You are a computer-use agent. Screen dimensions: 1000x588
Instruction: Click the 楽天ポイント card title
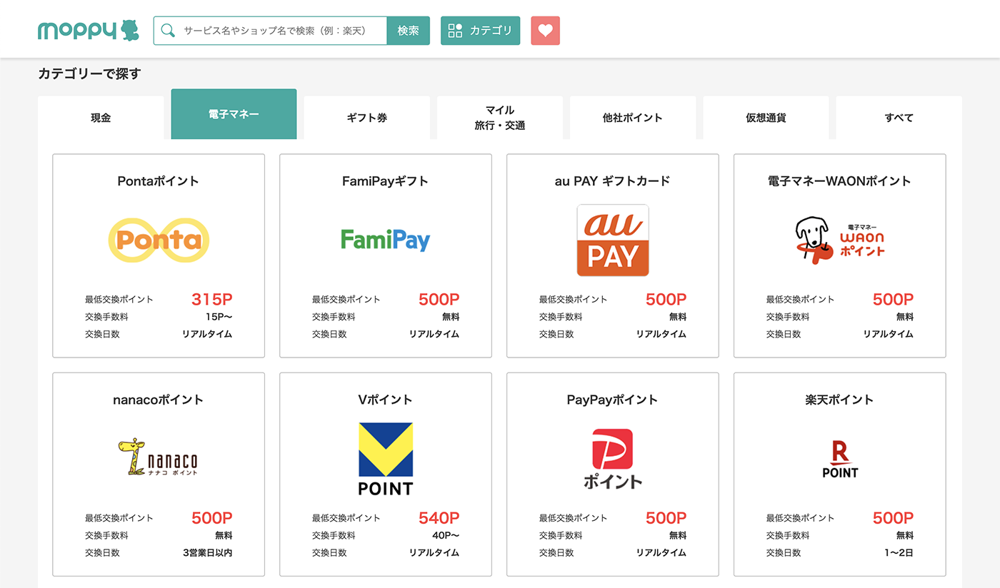pyautogui.click(x=840, y=400)
